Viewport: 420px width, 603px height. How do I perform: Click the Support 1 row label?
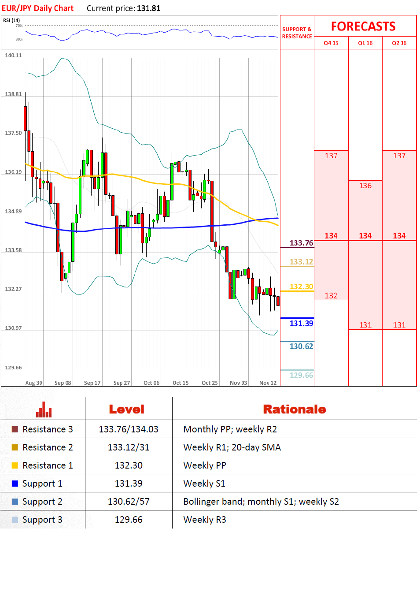pyautogui.click(x=42, y=484)
